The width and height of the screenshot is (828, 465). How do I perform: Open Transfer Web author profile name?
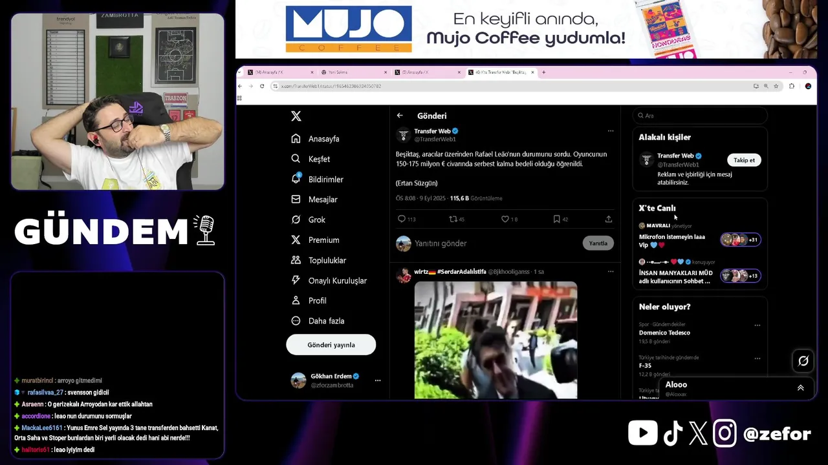click(432, 131)
